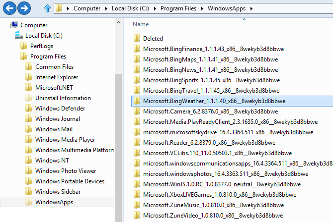The width and height of the screenshot is (333, 222).
Task: Expand chevron after Local Disk (C:) breadcrumb
Action: coord(155,9)
